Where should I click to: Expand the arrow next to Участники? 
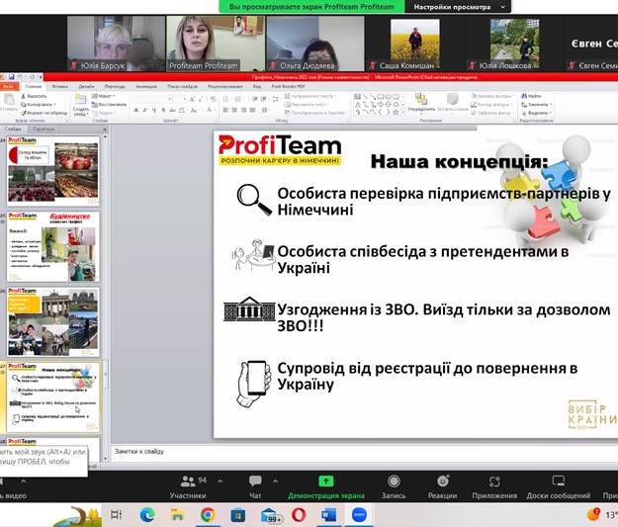(220, 481)
